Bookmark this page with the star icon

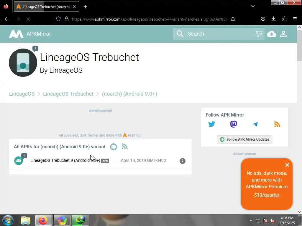[233, 19]
